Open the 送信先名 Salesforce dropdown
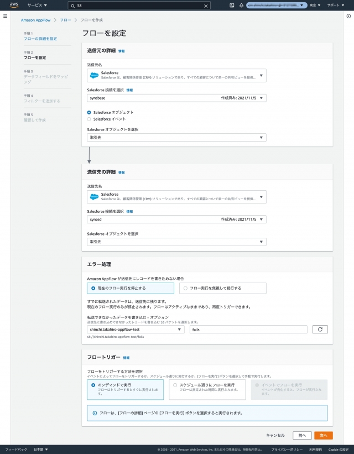Viewport: 354px width, 454px height. click(176, 197)
